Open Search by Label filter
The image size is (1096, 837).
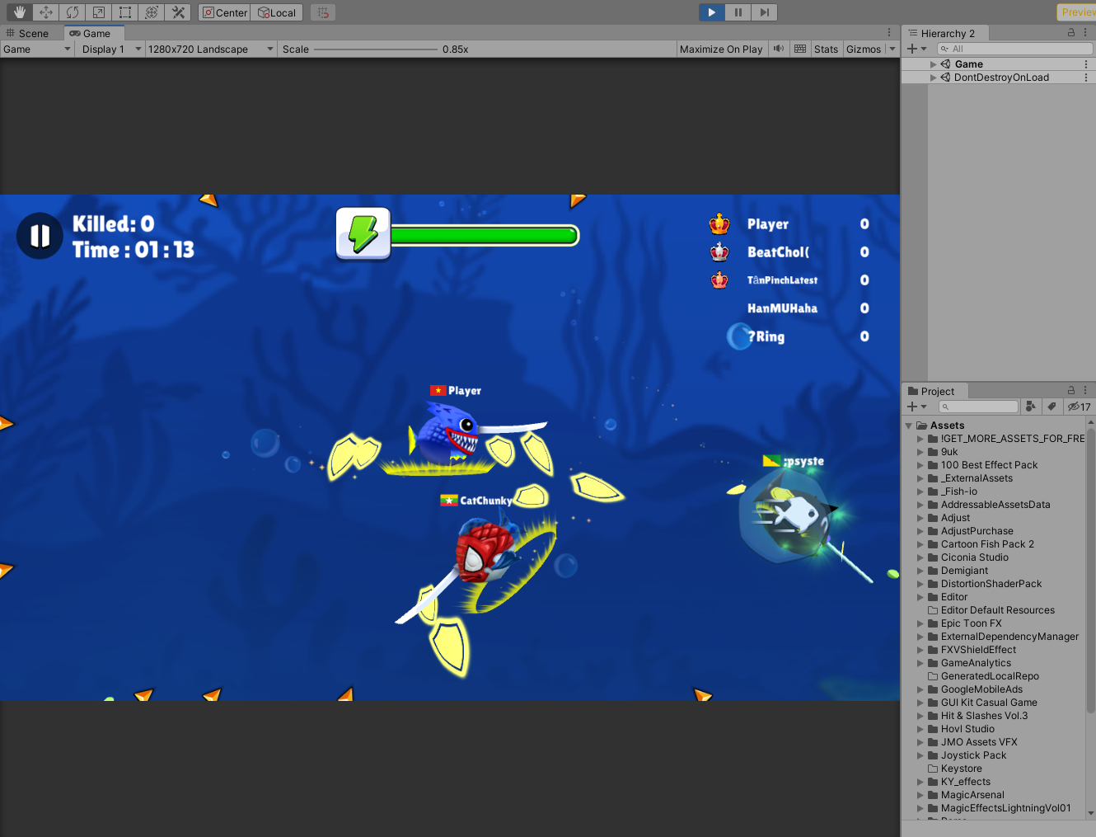click(1052, 407)
